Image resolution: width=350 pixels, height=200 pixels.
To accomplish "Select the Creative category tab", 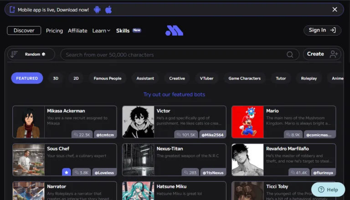I will [x=177, y=78].
